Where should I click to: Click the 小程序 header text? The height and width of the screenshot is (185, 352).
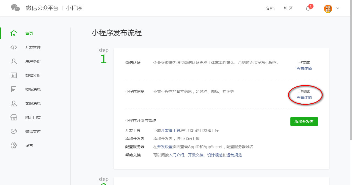tap(74, 8)
